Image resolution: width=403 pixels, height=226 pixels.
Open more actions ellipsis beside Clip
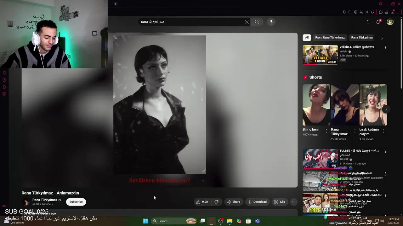[x=293, y=202]
